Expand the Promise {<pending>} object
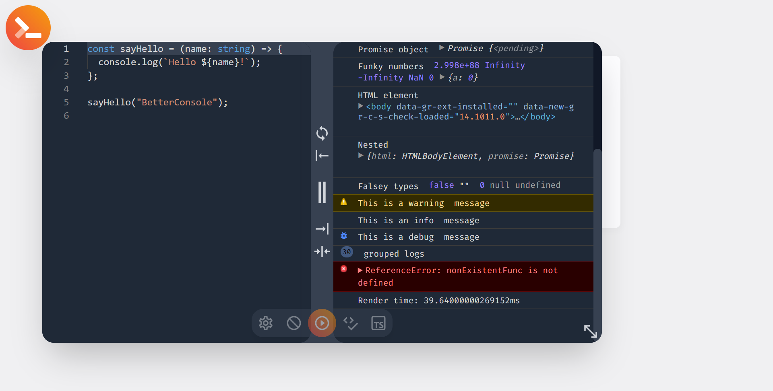The width and height of the screenshot is (773, 391). coord(442,48)
